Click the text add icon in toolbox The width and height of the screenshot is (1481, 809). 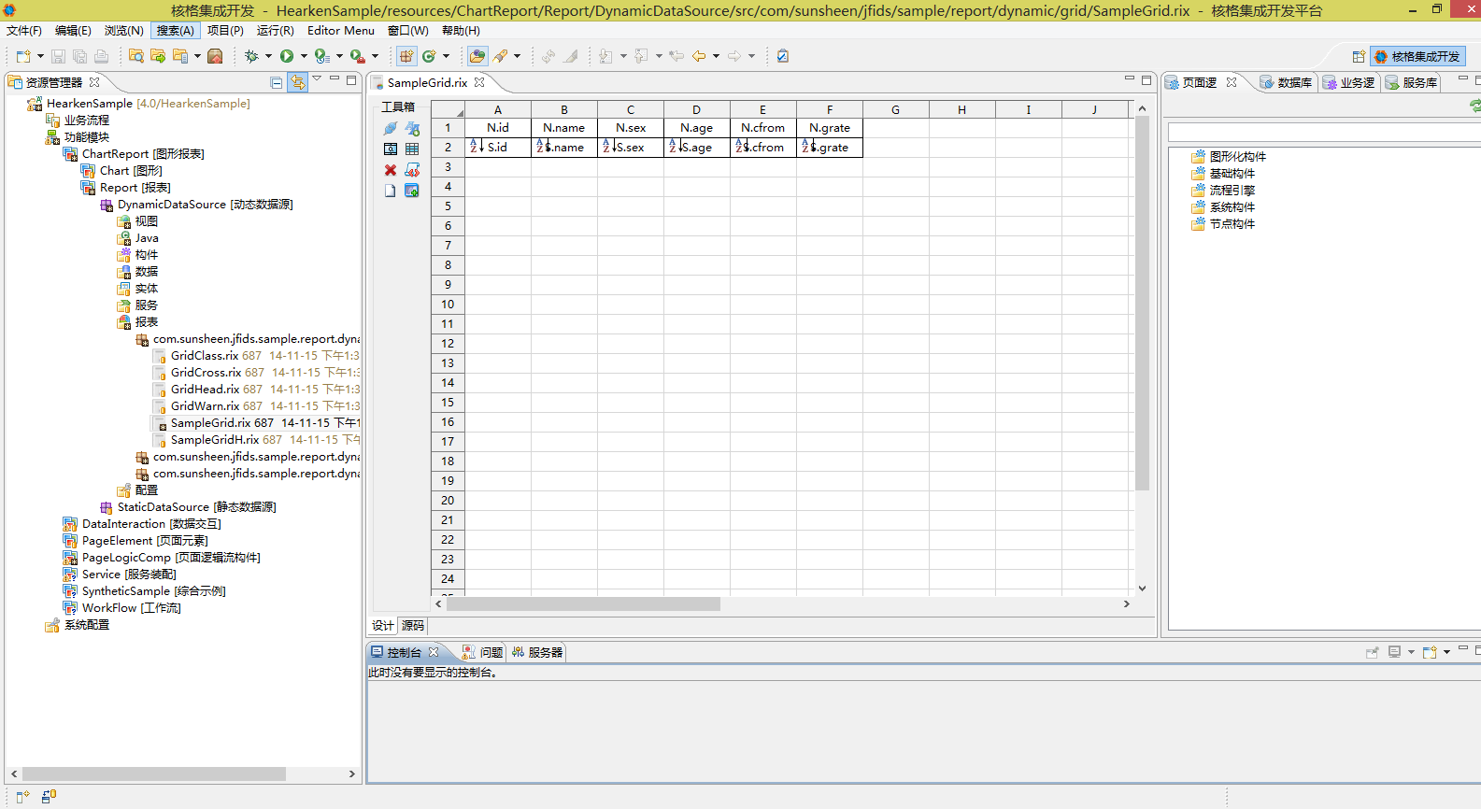[x=412, y=128]
